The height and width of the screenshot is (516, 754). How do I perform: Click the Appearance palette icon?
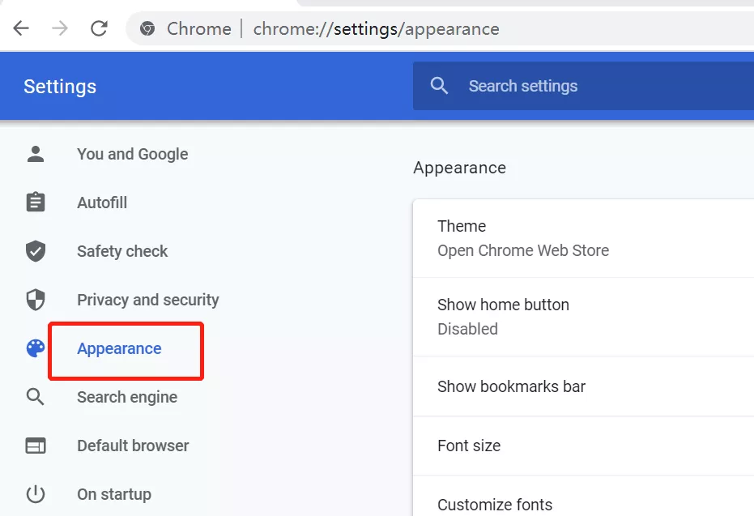(36, 348)
